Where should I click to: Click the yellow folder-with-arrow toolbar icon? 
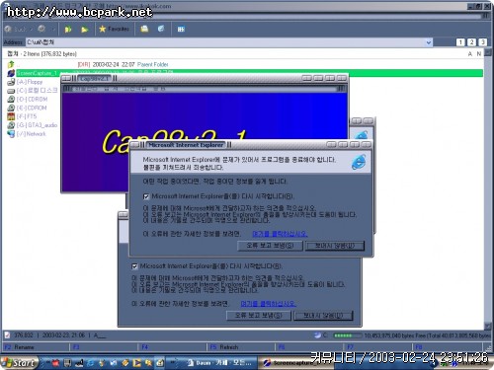[x=68, y=30]
